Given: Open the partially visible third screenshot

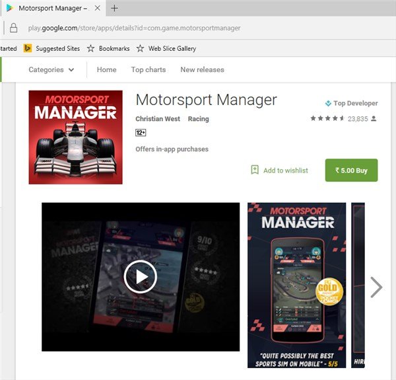Looking at the screenshot, I should (x=358, y=285).
